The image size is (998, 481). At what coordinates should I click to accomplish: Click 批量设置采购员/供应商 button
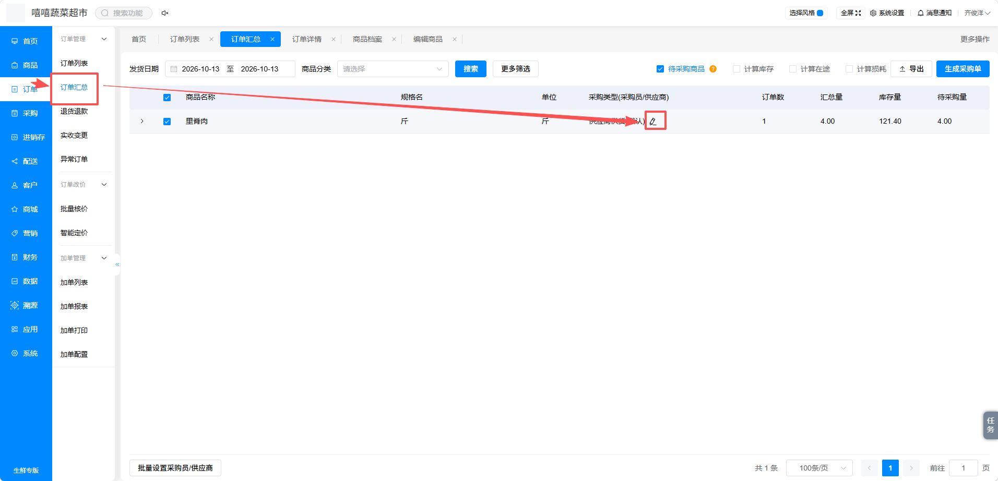pos(175,468)
